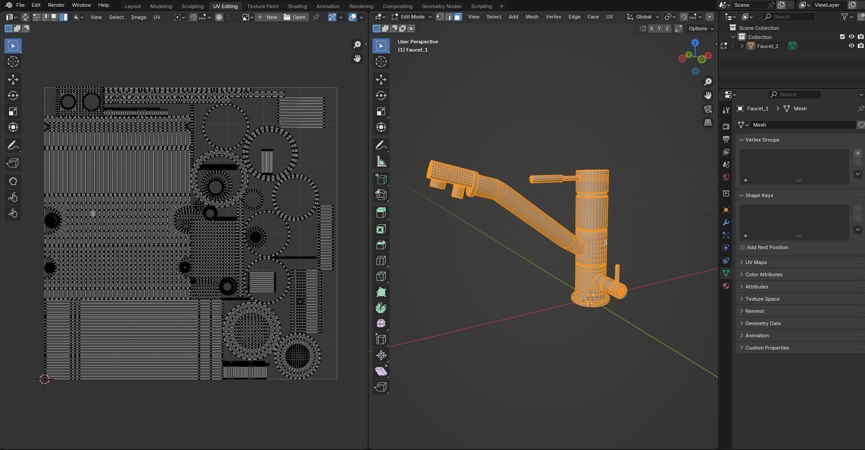Open the Mesh menu in 3D viewport
865x450 pixels.
click(532, 17)
